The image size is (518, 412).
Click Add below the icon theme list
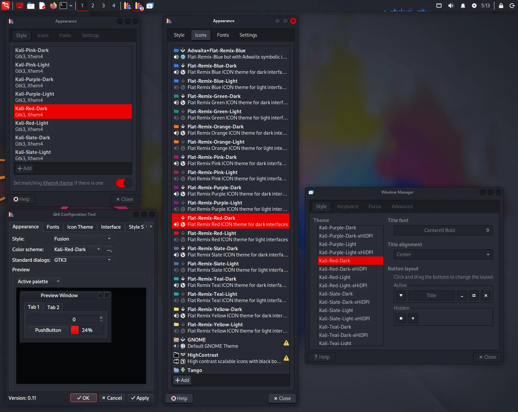pyautogui.click(x=182, y=380)
